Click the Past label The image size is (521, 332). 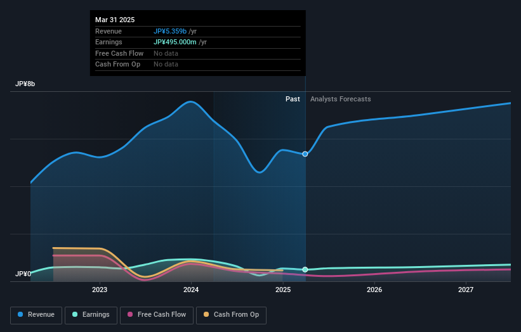[x=293, y=99]
